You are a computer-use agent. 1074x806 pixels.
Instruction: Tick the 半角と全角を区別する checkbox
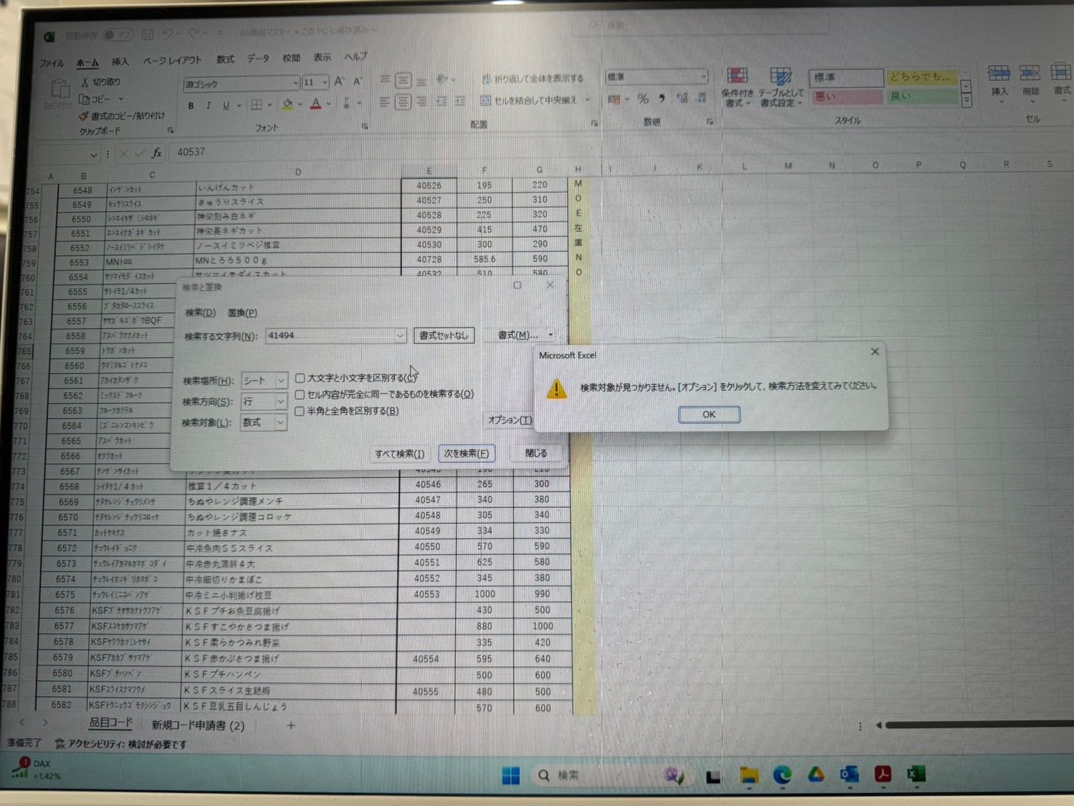click(300, 411)
